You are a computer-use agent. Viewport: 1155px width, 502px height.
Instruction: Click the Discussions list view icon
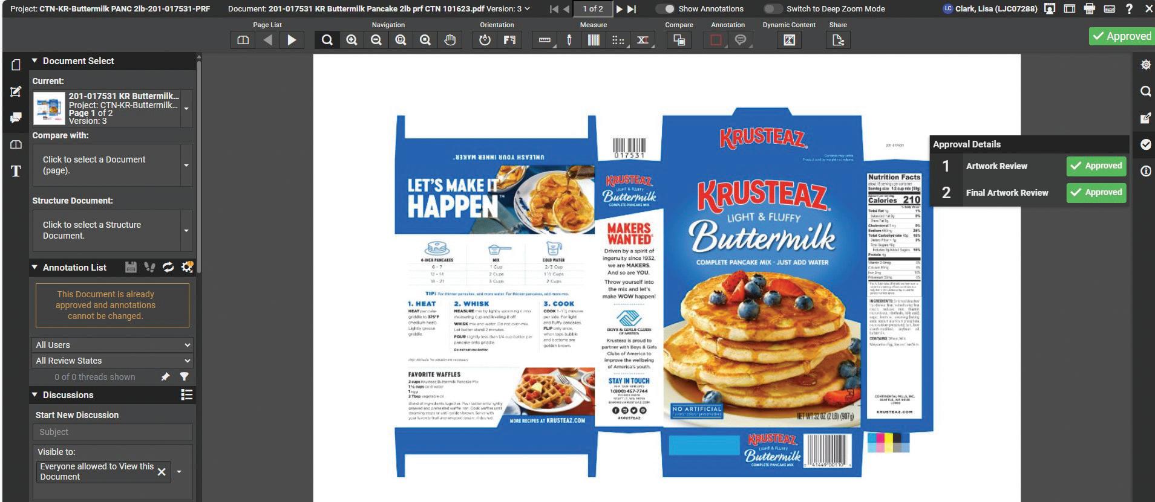pos(187,394)
